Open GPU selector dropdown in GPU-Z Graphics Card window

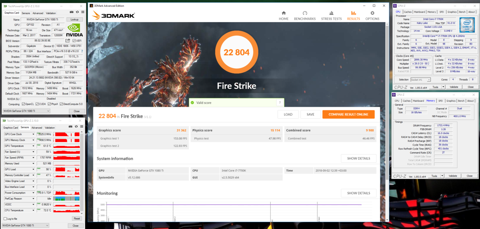coord(26,111)
